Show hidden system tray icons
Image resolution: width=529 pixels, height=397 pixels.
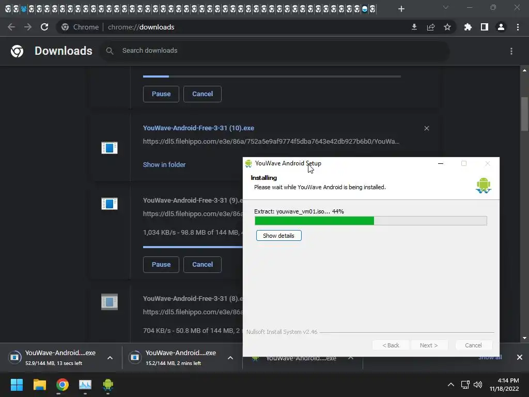click(450, 385)
